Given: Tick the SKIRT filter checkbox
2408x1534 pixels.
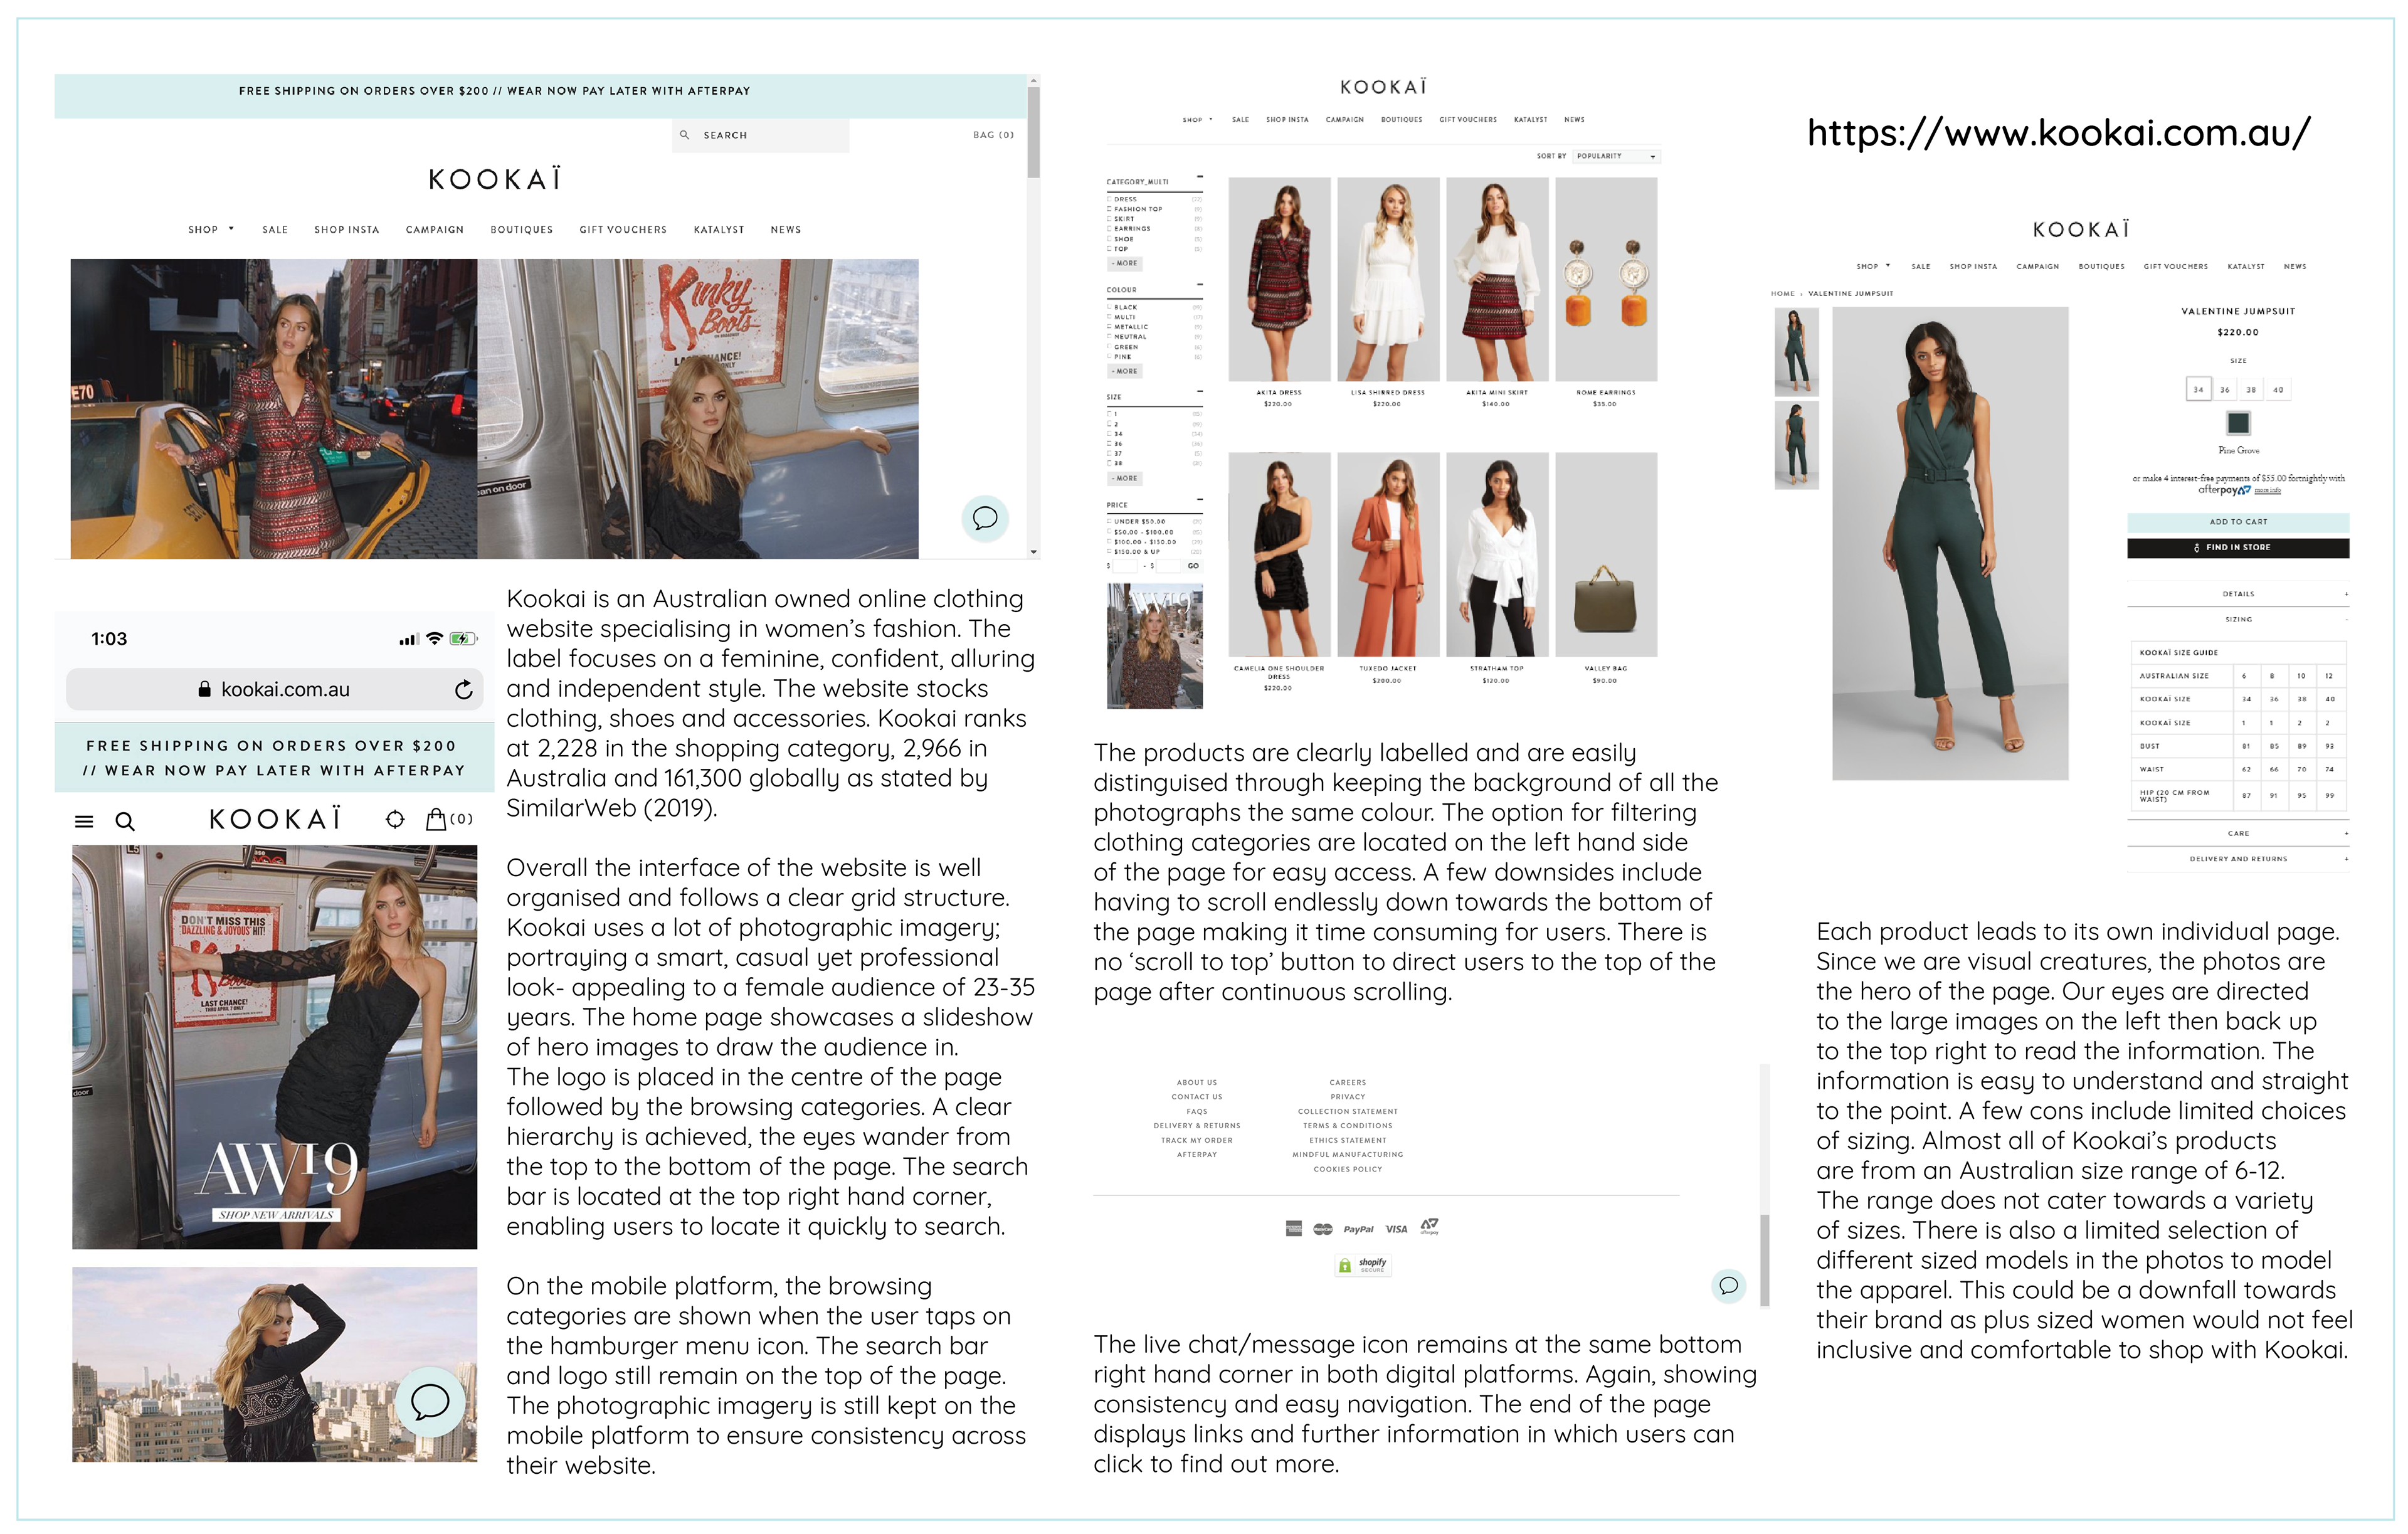Looking at the screenshot, I should (1109, 219).
